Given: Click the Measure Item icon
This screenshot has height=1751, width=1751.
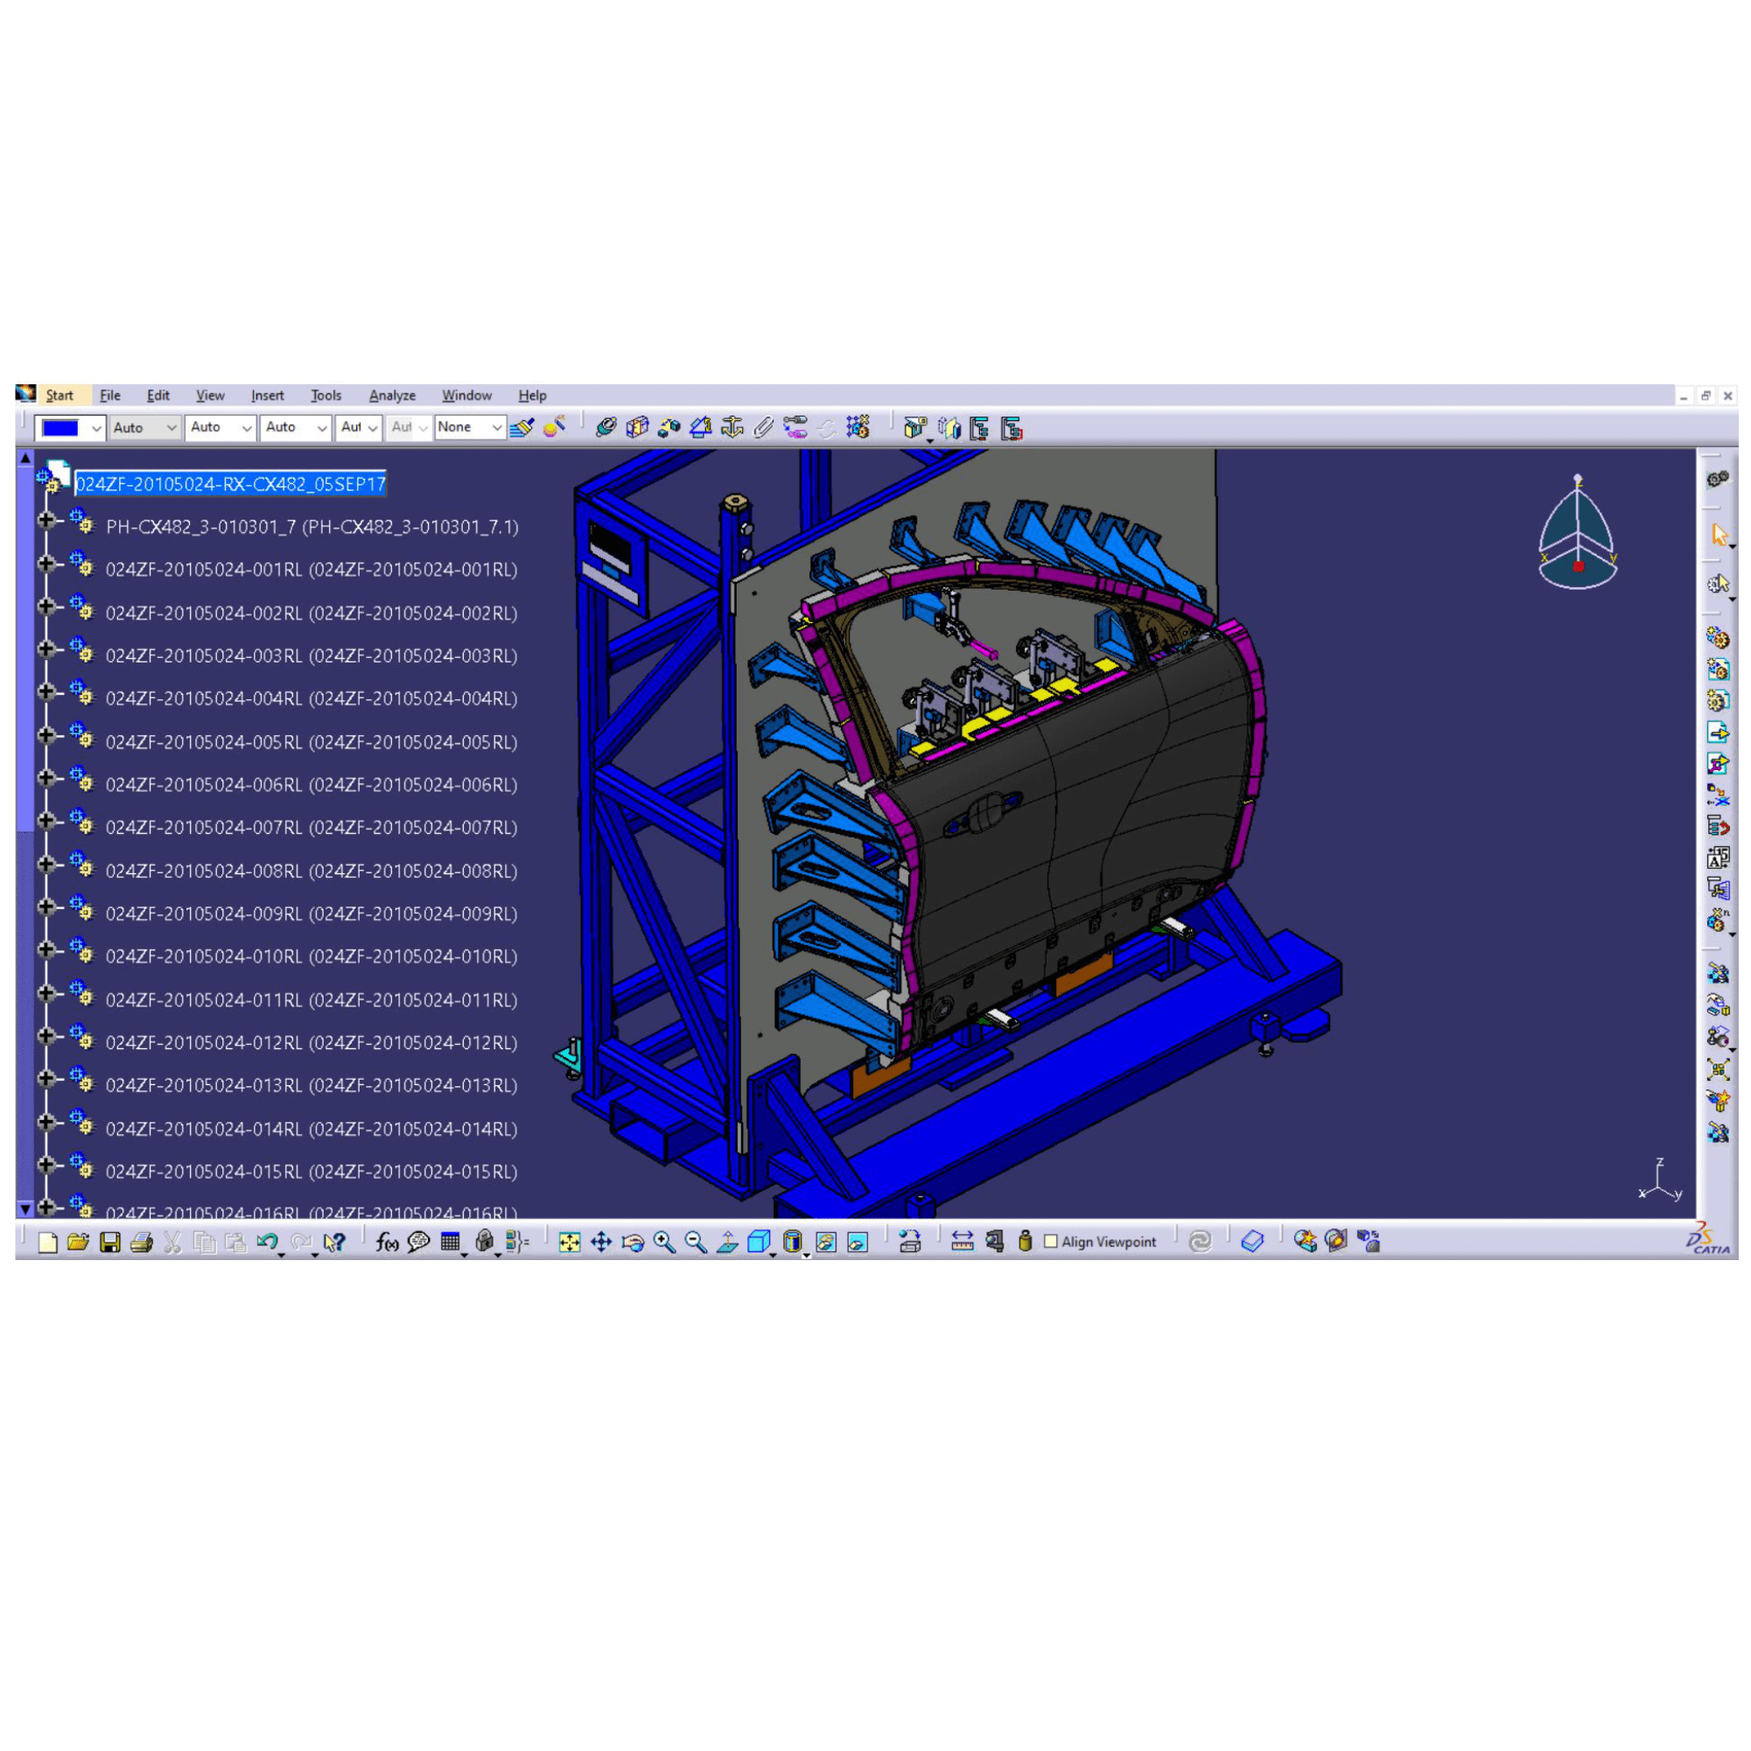Looking at the screenshot, I should (995, 1242).
